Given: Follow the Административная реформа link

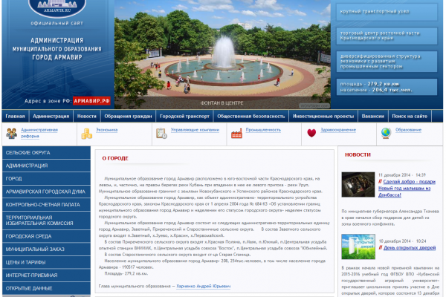Looking at the screenshot, I should 39,133.
